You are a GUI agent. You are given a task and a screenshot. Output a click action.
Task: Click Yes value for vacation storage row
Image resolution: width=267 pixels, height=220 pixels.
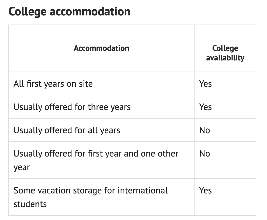coord(205,191)
